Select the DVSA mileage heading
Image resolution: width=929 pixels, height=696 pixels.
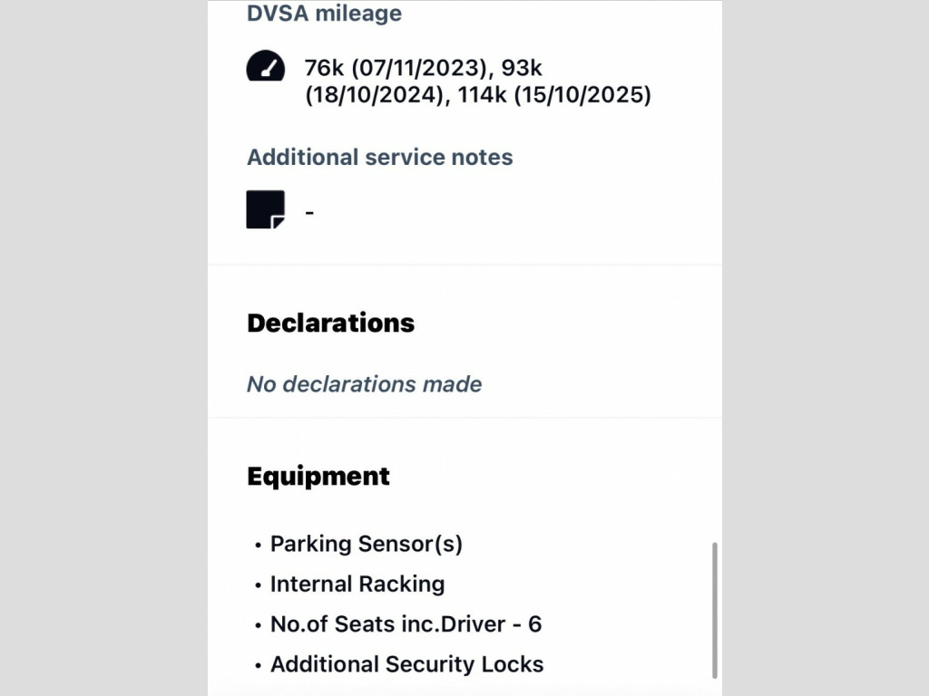(324, 14)
